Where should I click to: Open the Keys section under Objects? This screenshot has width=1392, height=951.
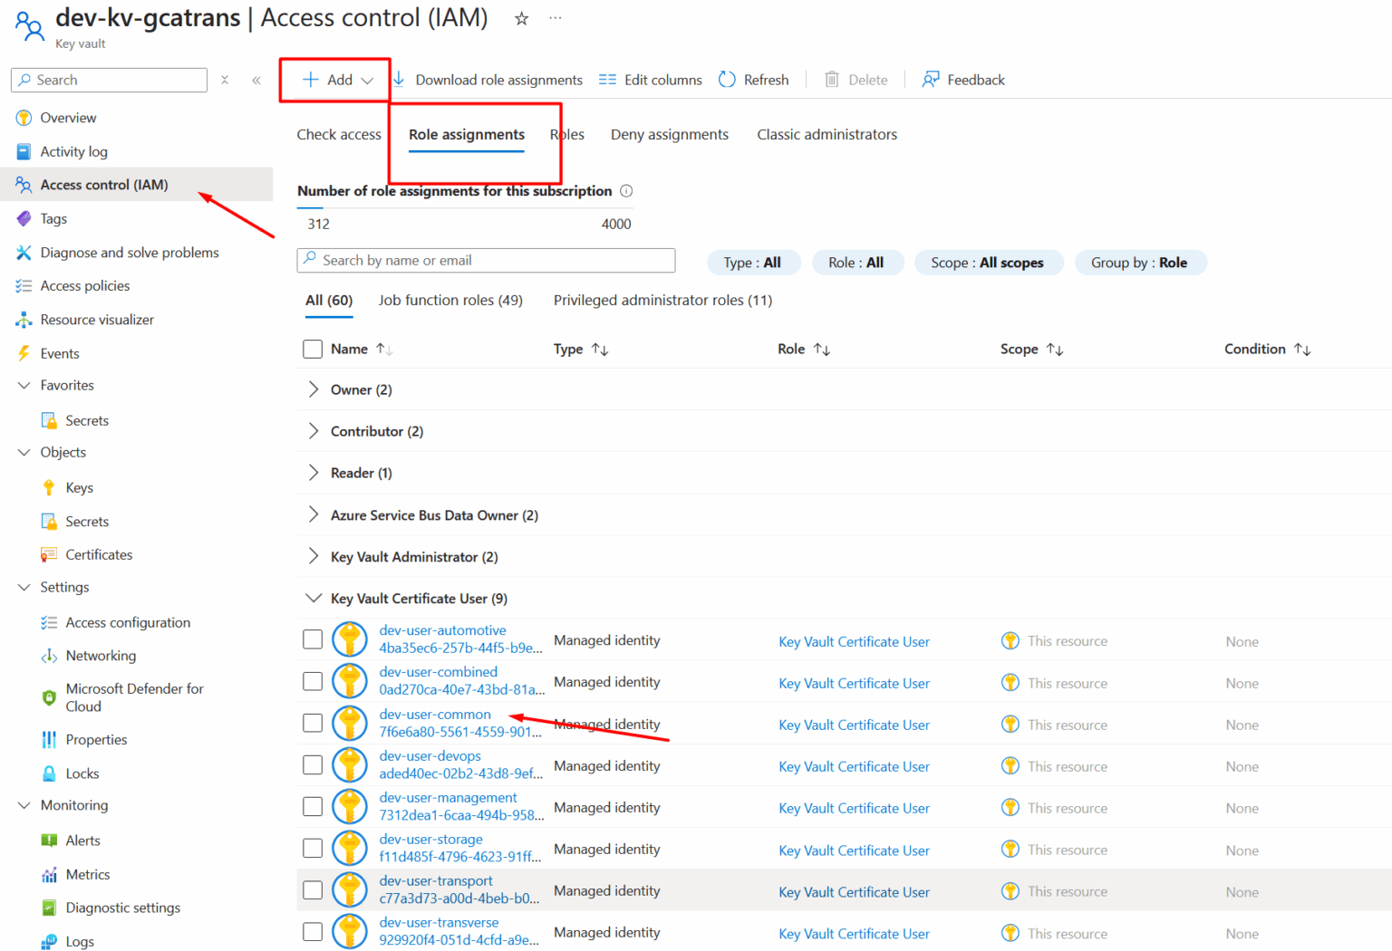coord(79,486)
